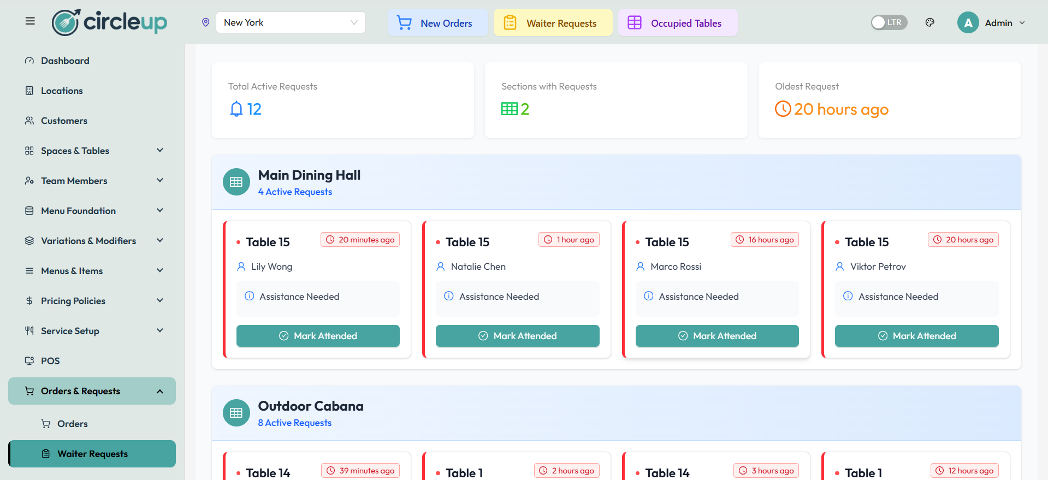This screenshot has height=480, width=1048.
Task: Expand the Variations & Modifiers chevron
Action: tap(160, 240)
